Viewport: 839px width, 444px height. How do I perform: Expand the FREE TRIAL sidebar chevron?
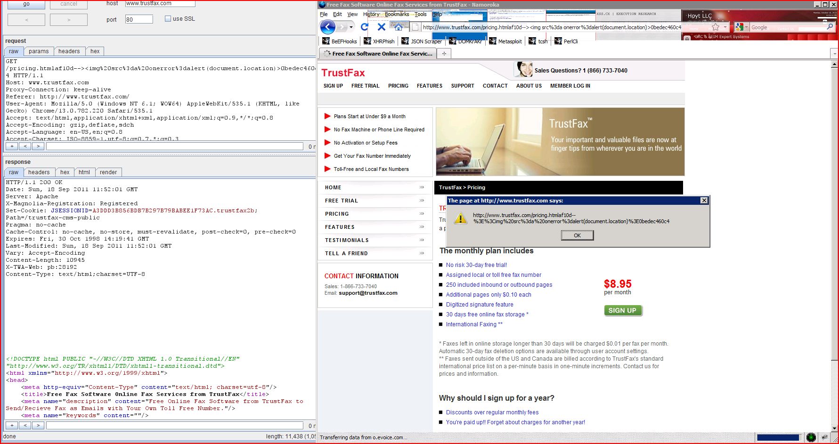tap(422, 201)
